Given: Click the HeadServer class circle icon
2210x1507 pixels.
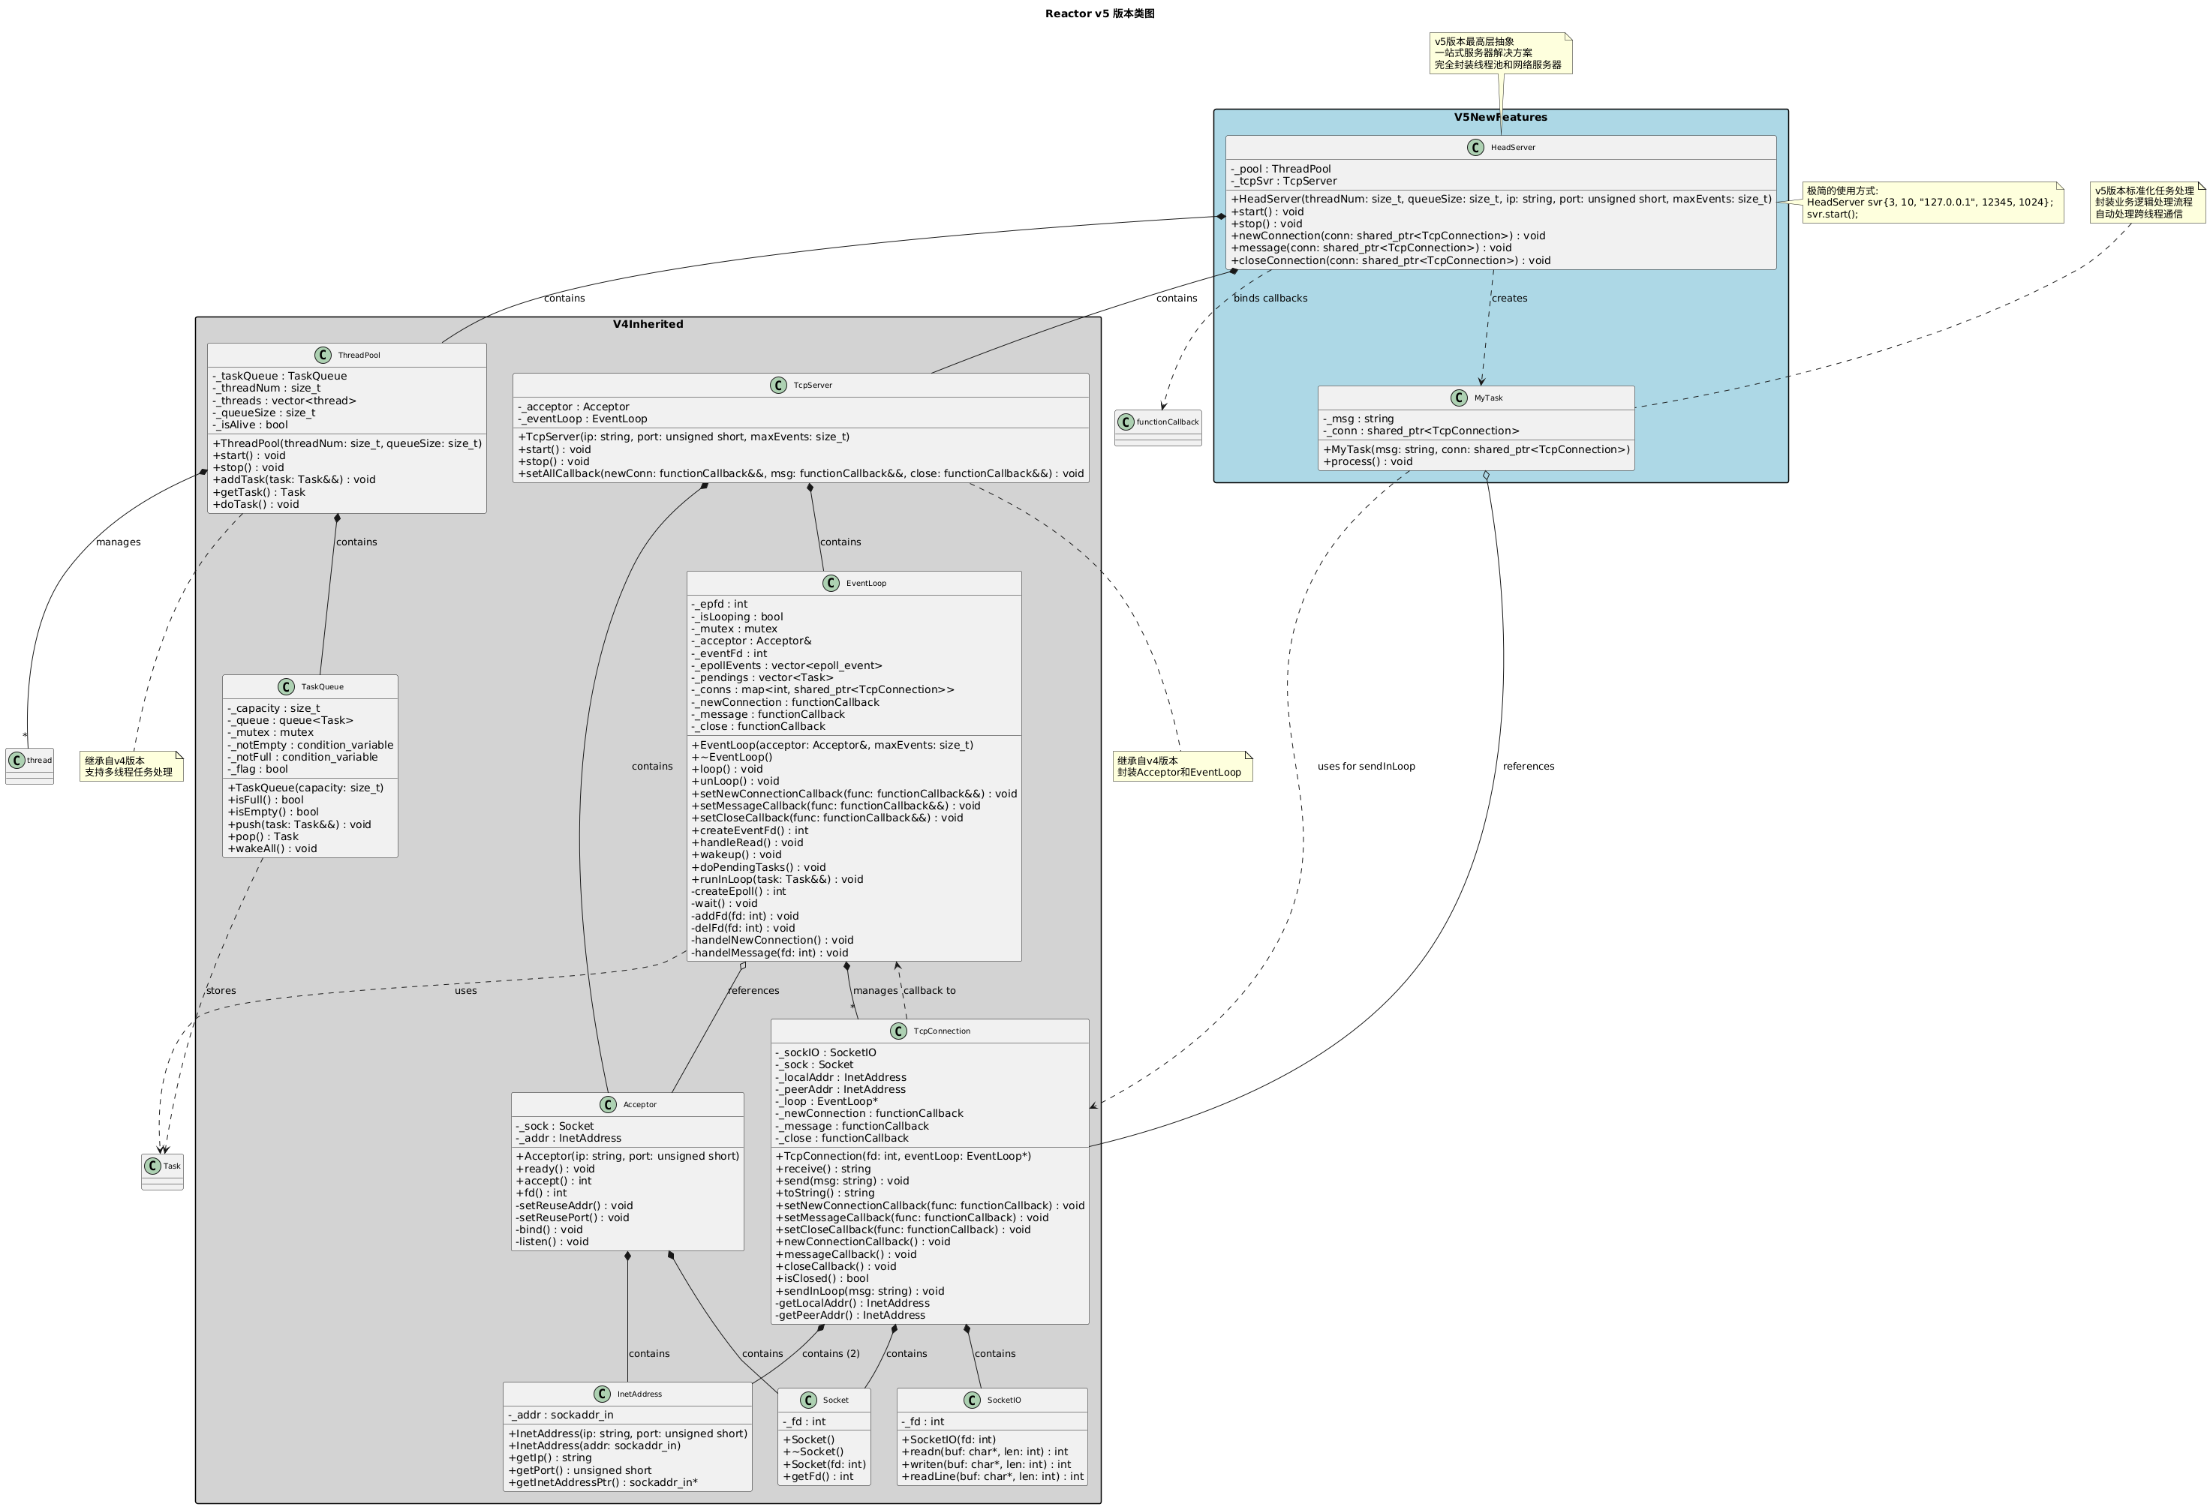Looking at the screenshot, I should [1476, 147].
